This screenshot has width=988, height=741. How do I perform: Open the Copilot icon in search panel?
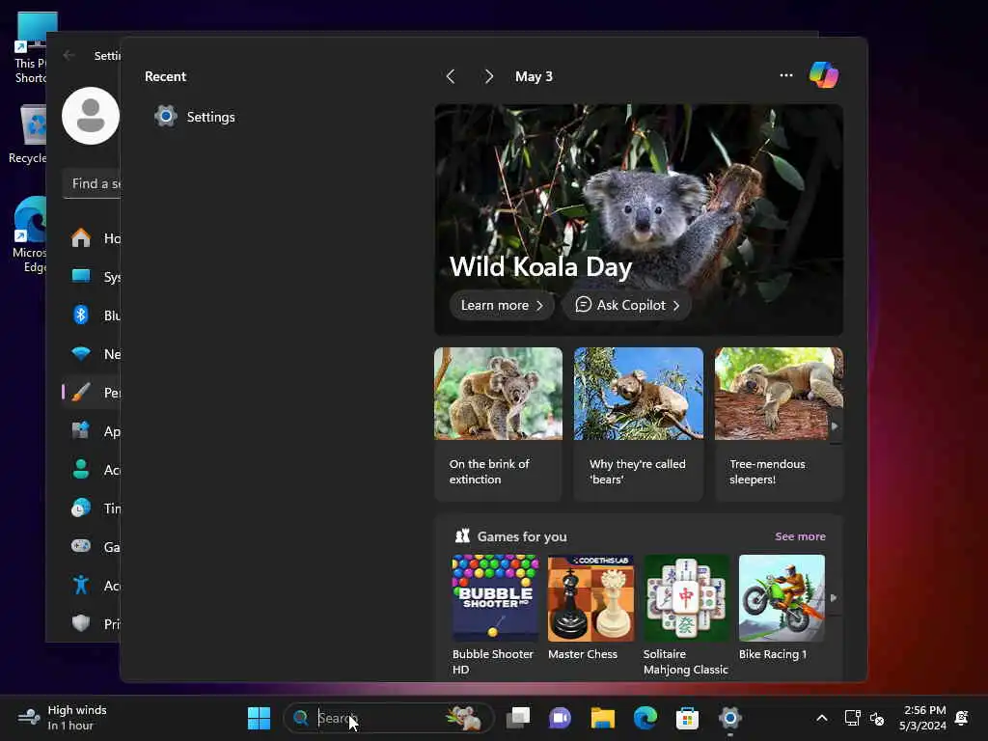coord(824,75)
